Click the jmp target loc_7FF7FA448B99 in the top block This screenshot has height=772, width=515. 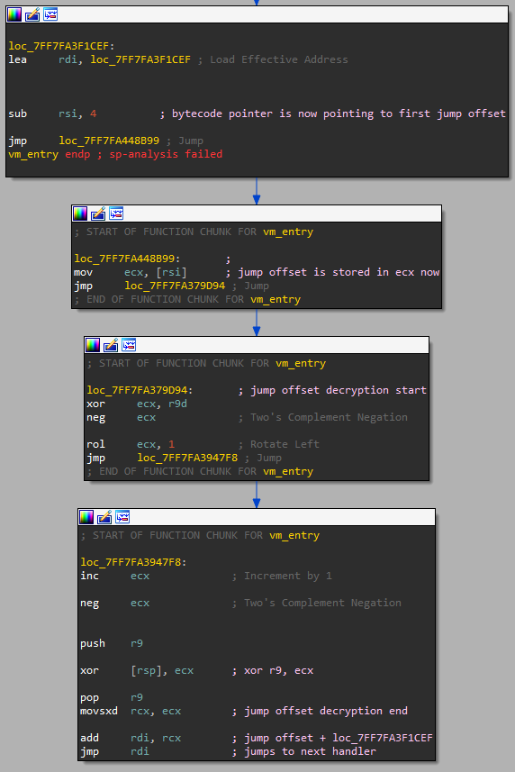coord(109,141)
